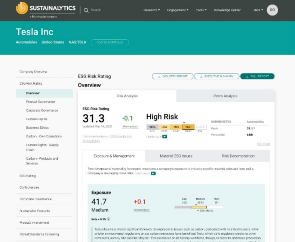
Task: Click the See more link under Percentile
Action: point(263,144)
